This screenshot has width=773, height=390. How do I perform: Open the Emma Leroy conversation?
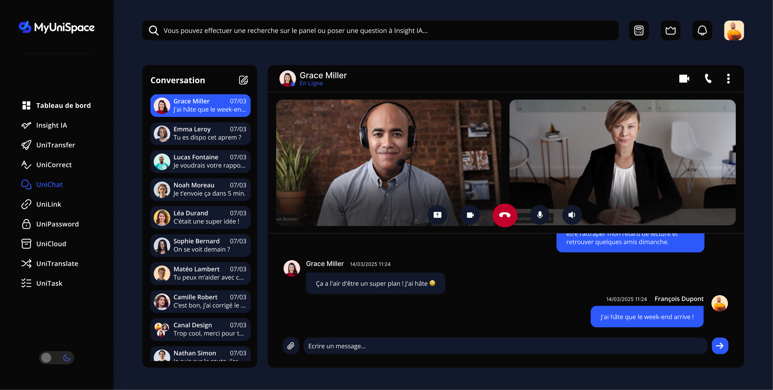click(x=200, y=133)
